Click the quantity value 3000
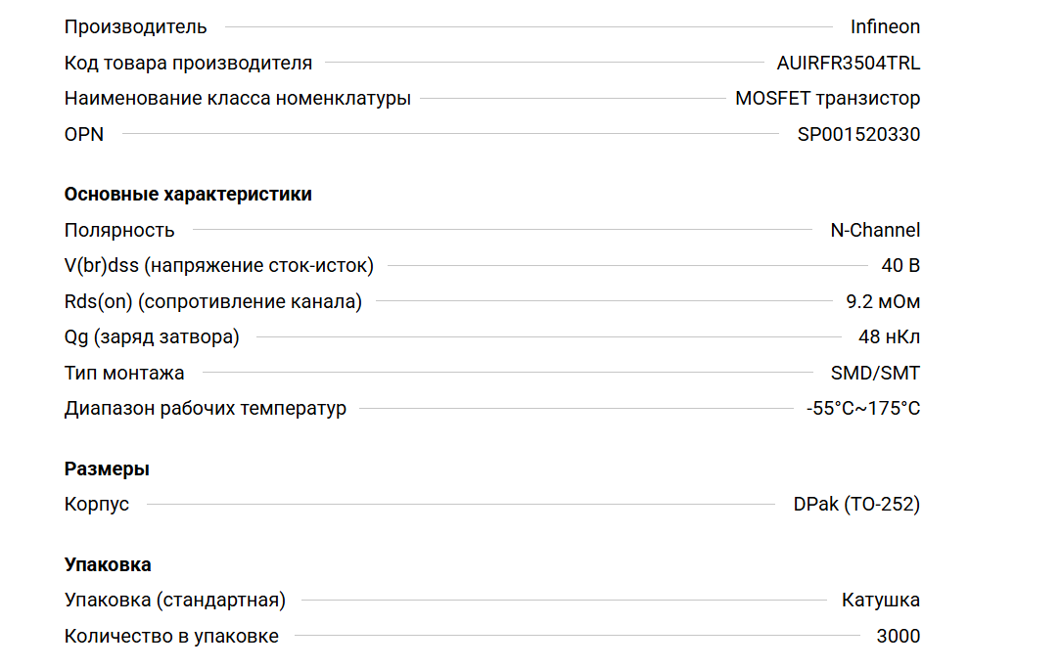 tap(898, 637)
